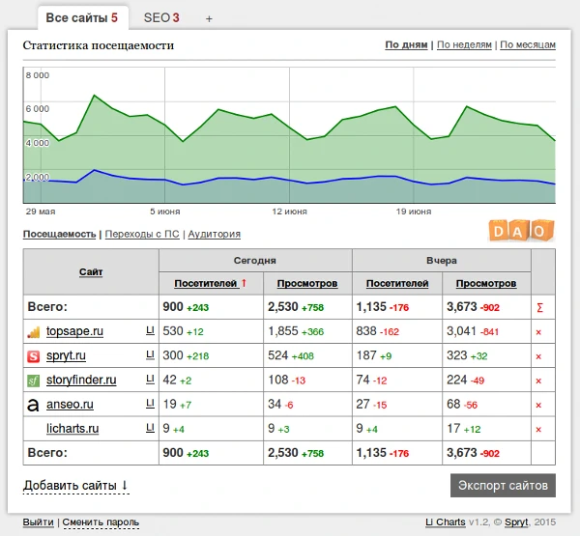The image size is (580, 536).
Task: Switch chart to 'По неделям' view
Action: [464, 45]
